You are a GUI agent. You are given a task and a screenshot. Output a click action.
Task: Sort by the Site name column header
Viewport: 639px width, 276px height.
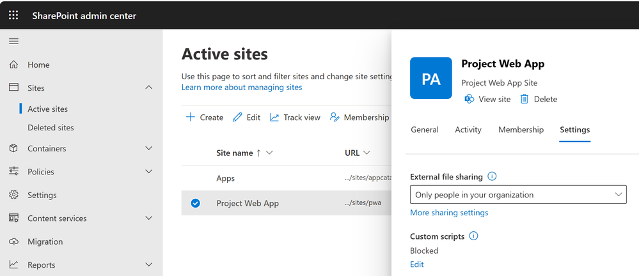(x=234, y=153)
